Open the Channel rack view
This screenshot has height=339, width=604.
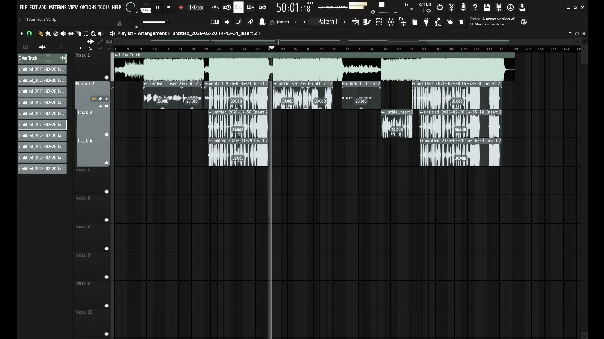378,22
